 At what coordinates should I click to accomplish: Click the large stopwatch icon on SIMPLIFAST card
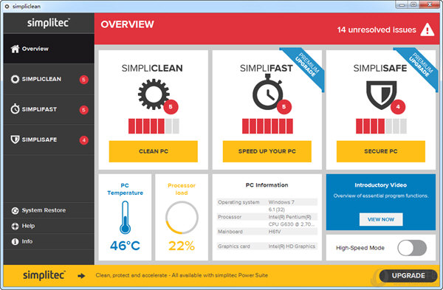[x=267, y=92]
